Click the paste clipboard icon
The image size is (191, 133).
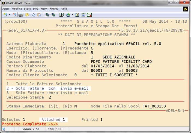[39, 15]
